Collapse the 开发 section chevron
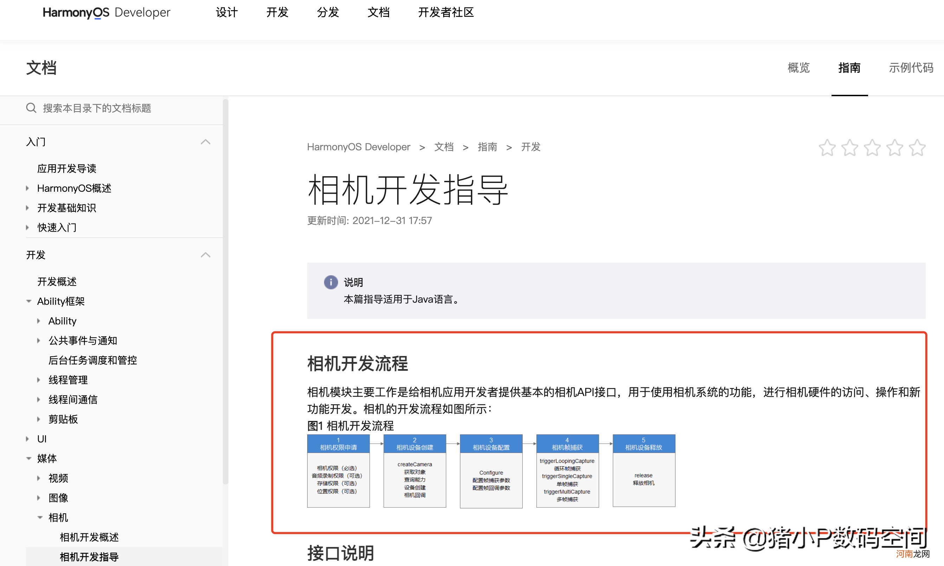 (x=205, y=255)
